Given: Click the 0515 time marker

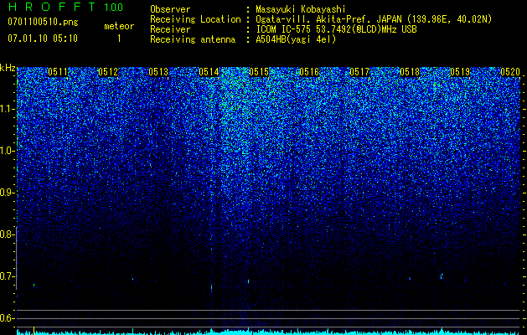Looking at the screenshot, I should pos(259,72).
